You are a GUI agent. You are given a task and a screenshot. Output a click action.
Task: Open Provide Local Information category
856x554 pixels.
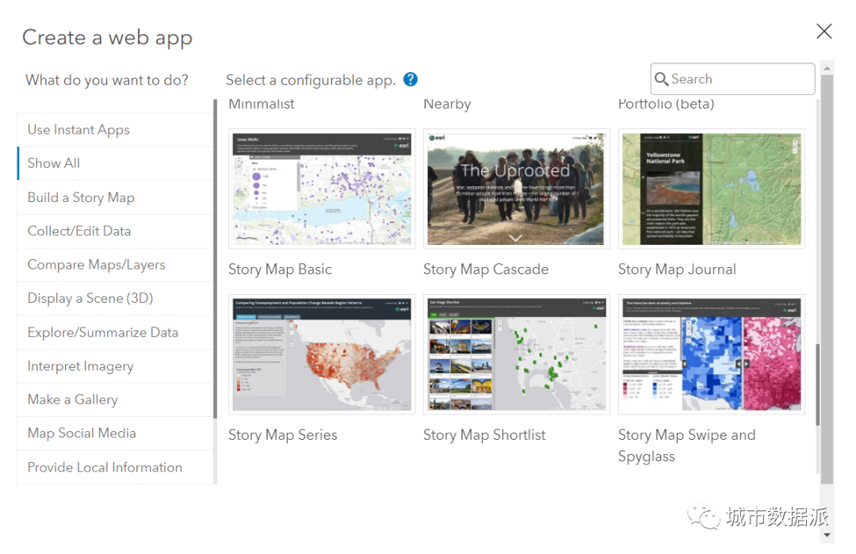click(x=115, y=468)
